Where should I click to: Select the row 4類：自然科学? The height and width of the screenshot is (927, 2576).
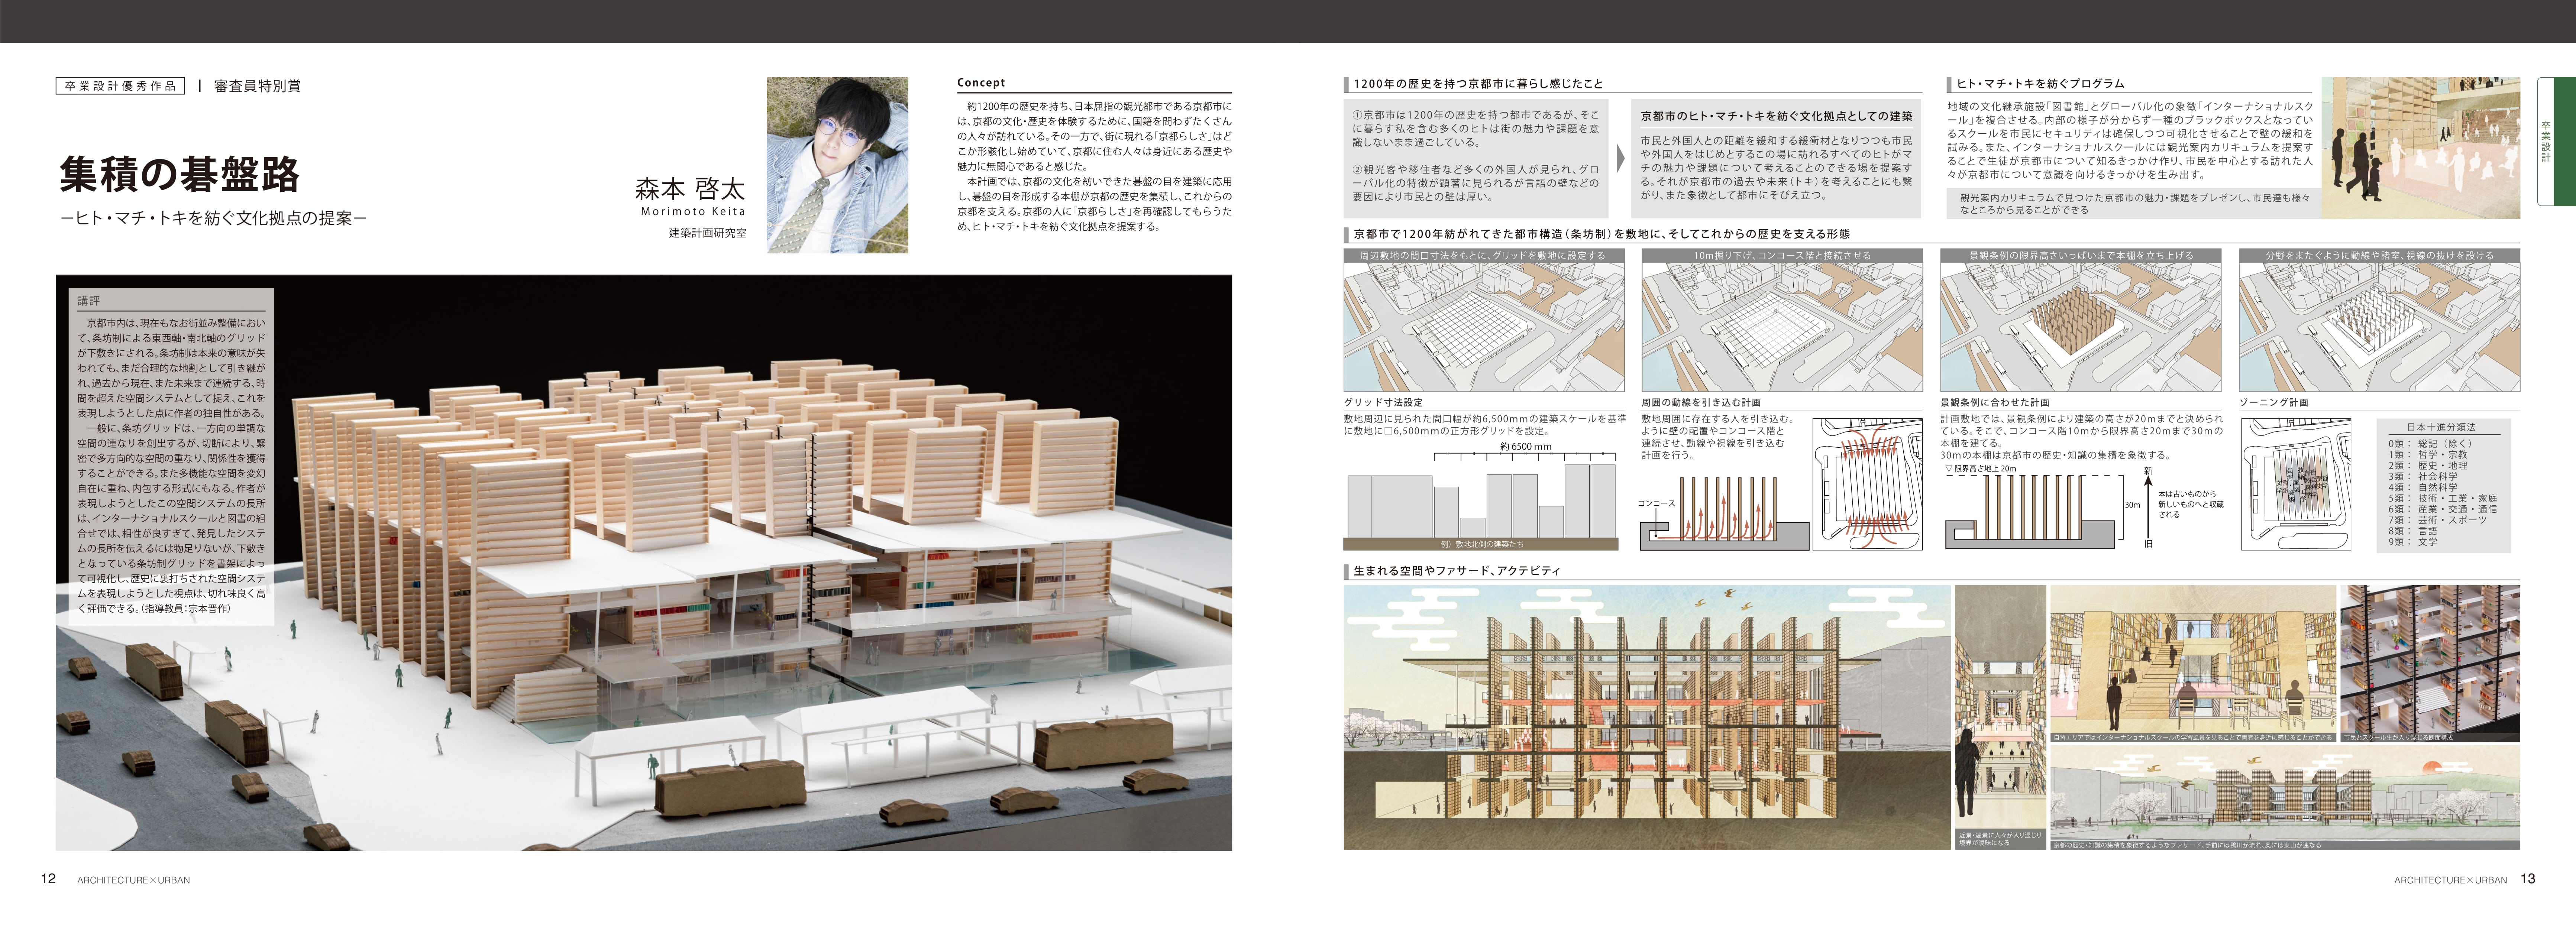(x=2422, y=488)
